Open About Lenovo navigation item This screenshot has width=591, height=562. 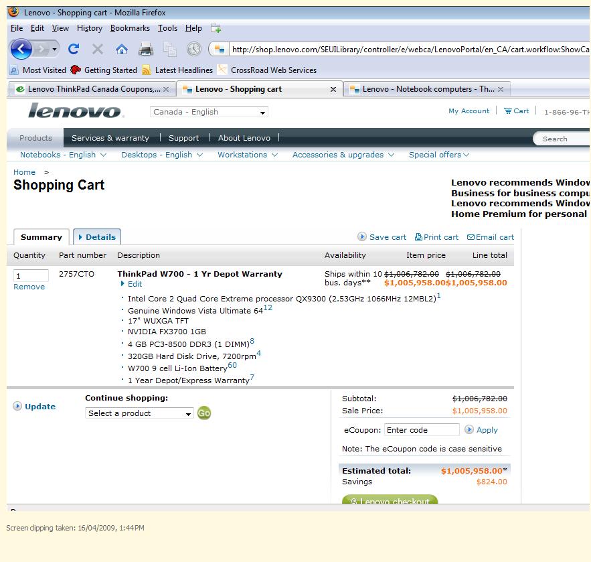tap(244, 138)
